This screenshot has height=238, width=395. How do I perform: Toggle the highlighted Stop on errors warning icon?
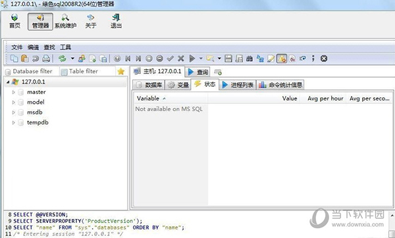[x=282, y=59]
